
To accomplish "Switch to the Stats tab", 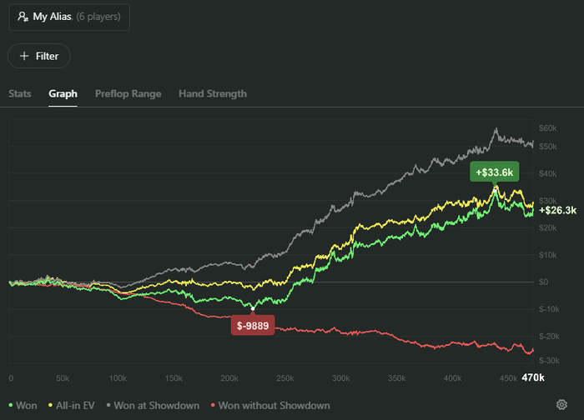I will (x=20, y=93).
